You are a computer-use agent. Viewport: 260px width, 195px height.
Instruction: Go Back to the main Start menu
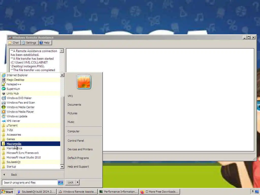coord(32,175)
